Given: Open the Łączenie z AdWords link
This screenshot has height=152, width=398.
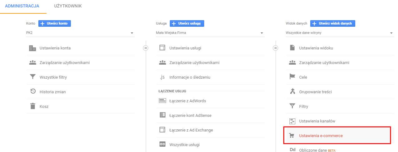Looking at the screenshot, I should (x=187, y=101).
